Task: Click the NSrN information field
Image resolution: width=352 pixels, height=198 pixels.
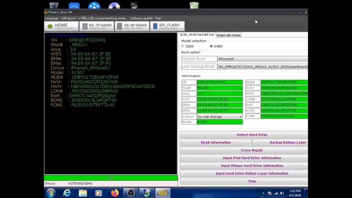Action: click(284, 94)
